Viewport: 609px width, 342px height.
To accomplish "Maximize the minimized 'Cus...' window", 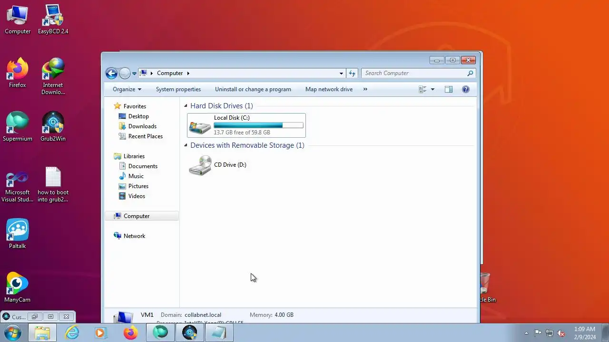I will point(50,317).
